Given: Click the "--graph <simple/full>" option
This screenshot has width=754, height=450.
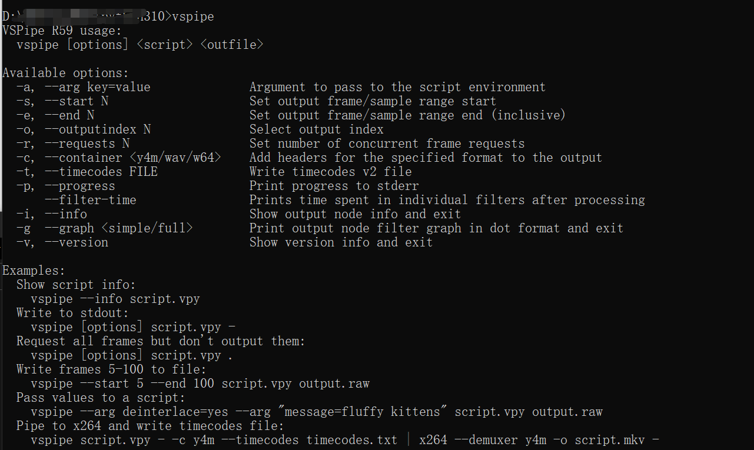Looking at the screenshot, I should tap(118, 228).
